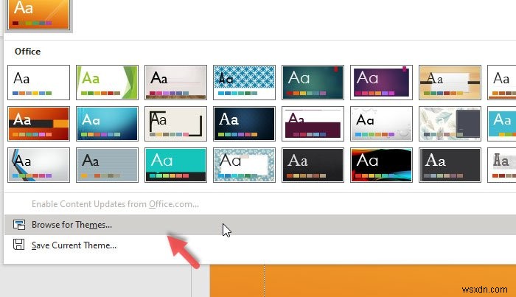The image size is (516, 297).
Task: Apply the orange and black bar theme
Action: 39,124
